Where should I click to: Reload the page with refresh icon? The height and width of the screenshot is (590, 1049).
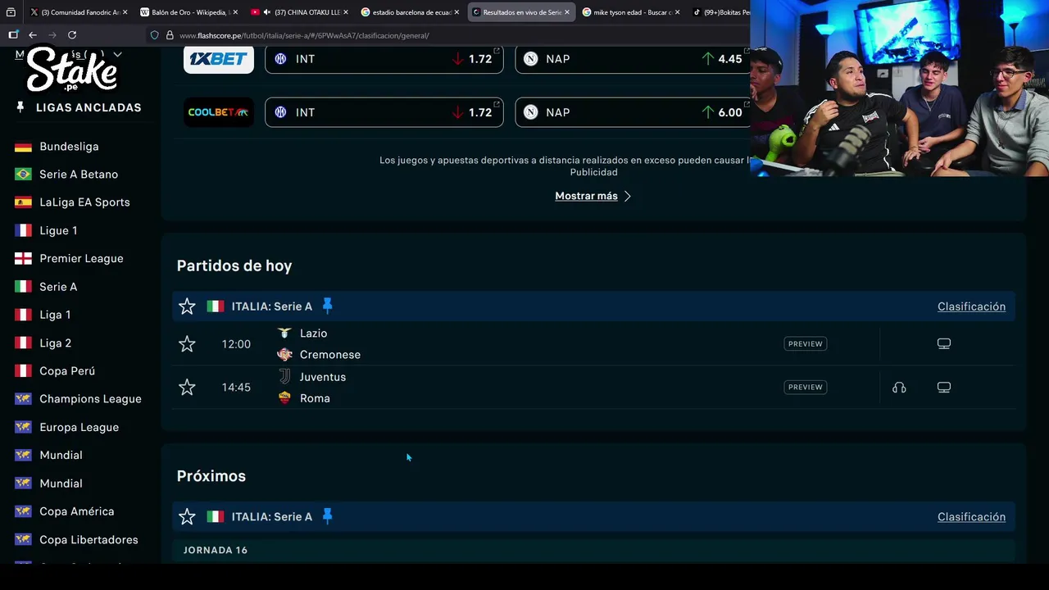pos(72,35)
